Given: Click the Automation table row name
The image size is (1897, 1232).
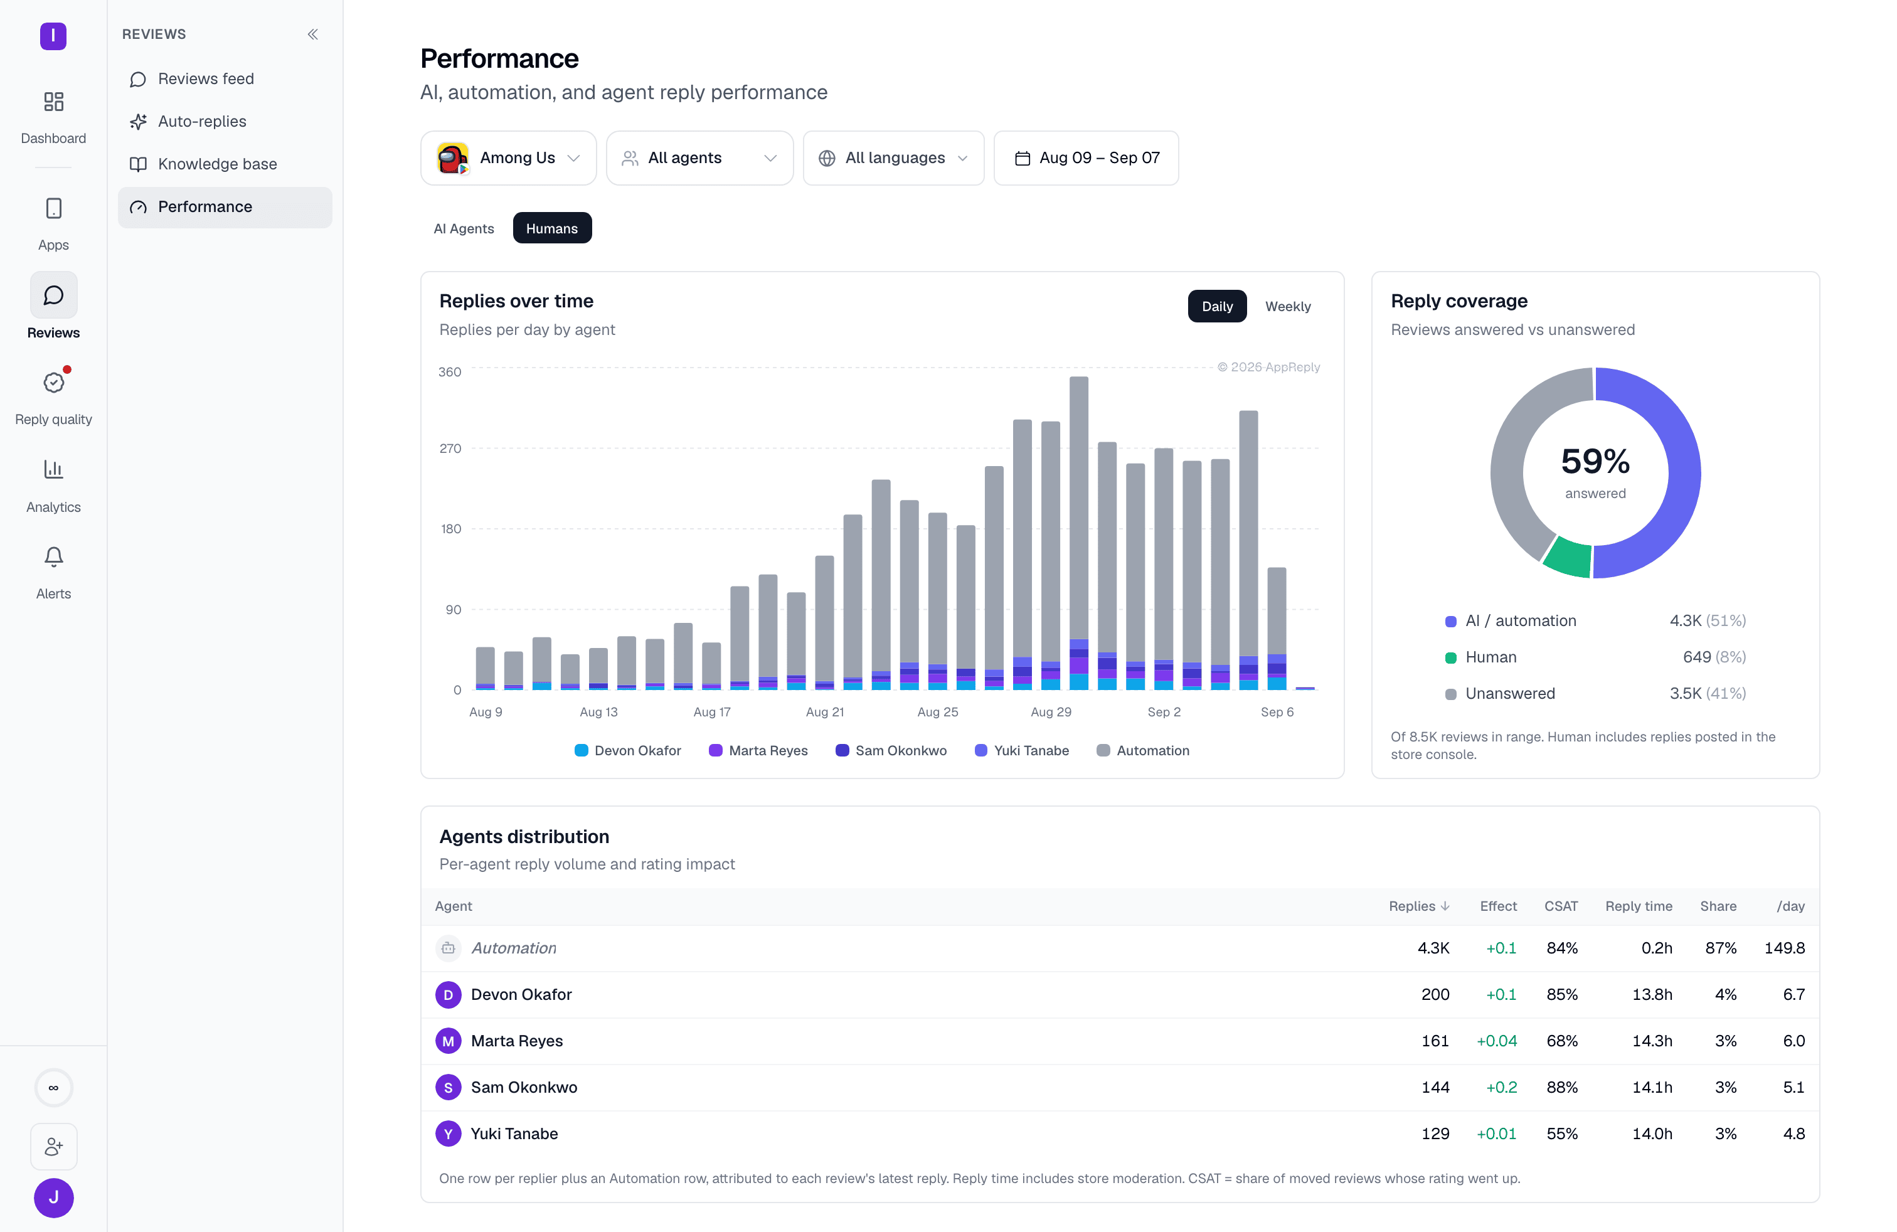Looking at the screenshot, I should (513, 948).
